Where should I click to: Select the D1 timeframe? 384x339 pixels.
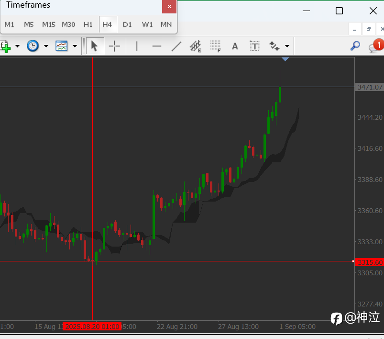[127, 24]
